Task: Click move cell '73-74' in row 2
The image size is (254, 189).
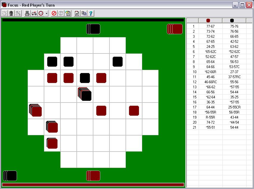Action: pos(210,31)
